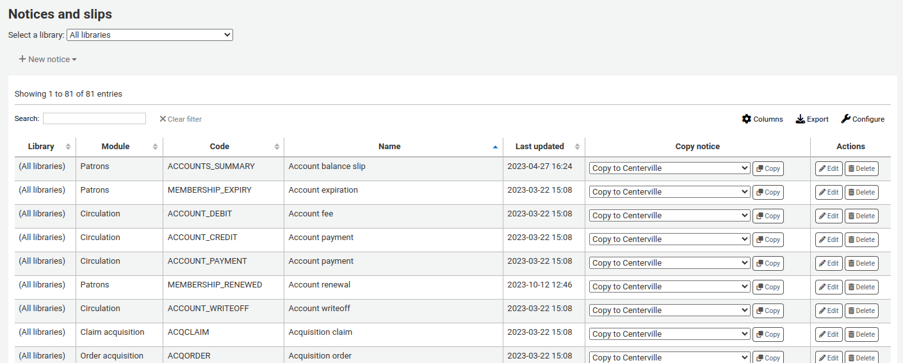The width and height of the screenshot is (903, 363).
Task: Delete the ACCOUNT_PAYMENT notice
Action: pyautogui.click(x=861, y=264)
